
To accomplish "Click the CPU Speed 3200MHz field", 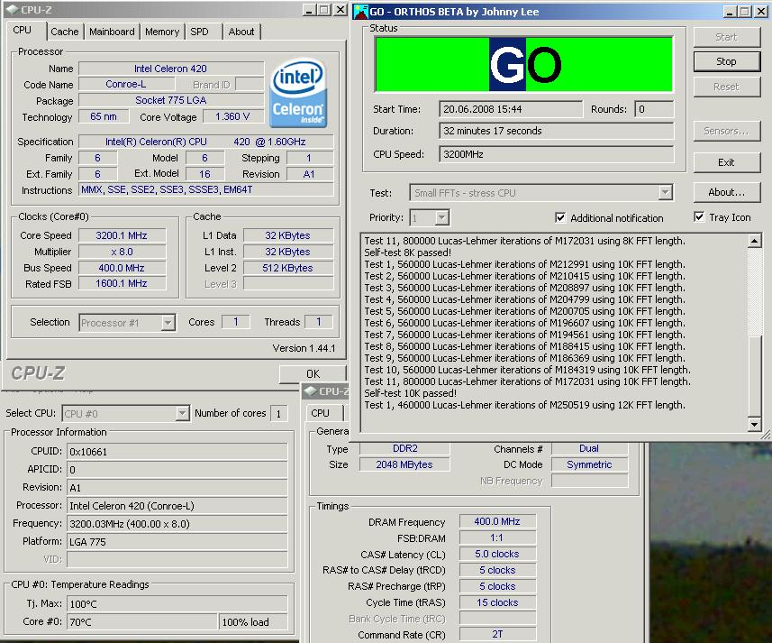I will tap(556, 154).
